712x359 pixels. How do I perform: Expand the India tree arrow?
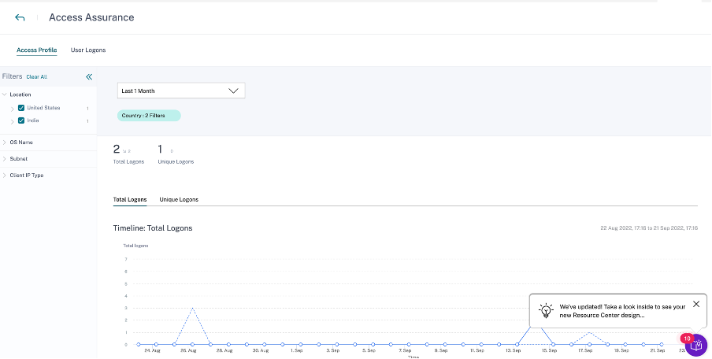pos(12,121)
